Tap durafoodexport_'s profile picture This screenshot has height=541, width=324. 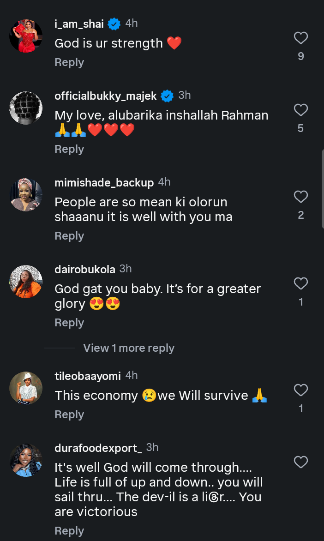[x=26, y=460]
